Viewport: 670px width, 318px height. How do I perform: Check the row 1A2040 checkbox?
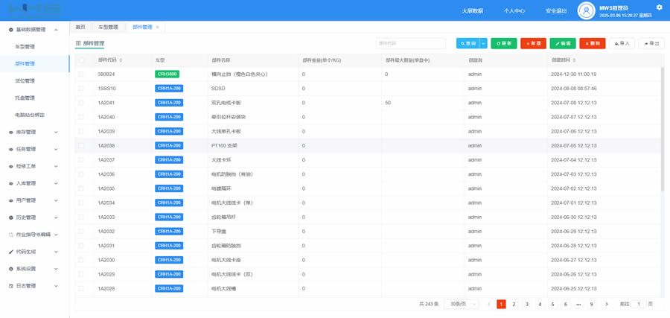point(81,117)
